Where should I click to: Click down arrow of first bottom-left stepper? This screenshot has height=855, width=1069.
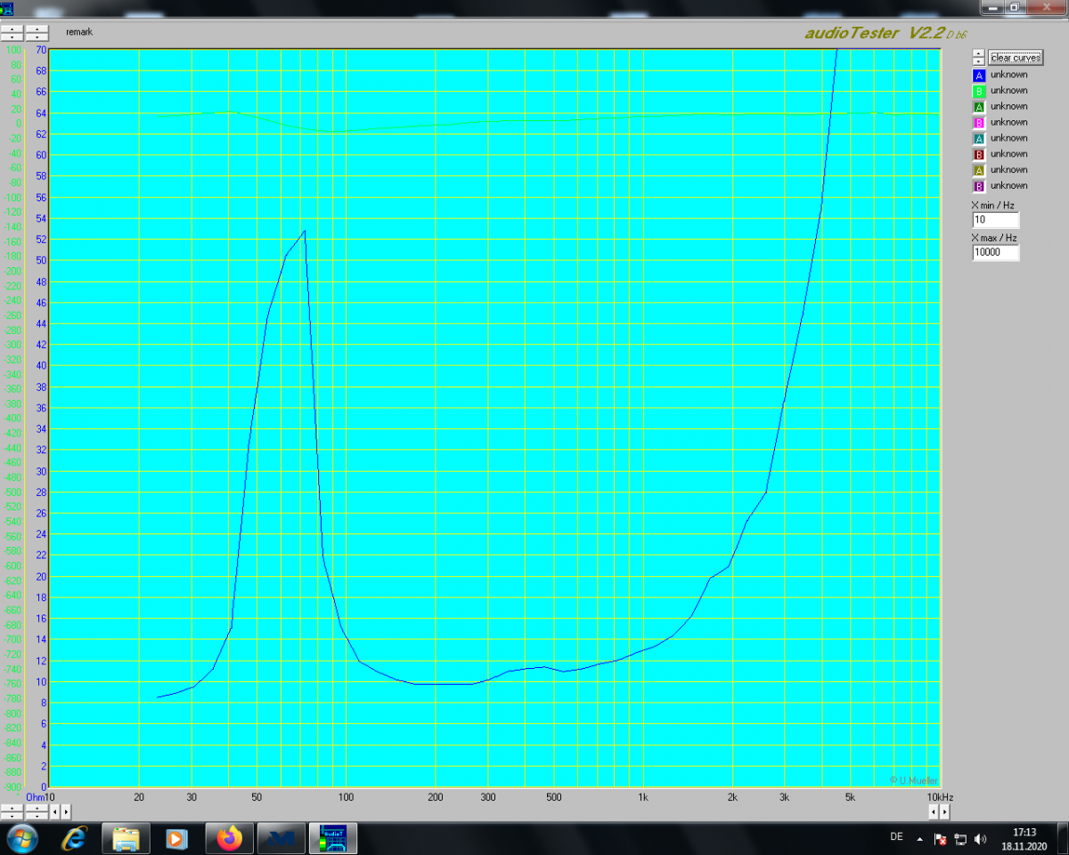click(12, 816)
